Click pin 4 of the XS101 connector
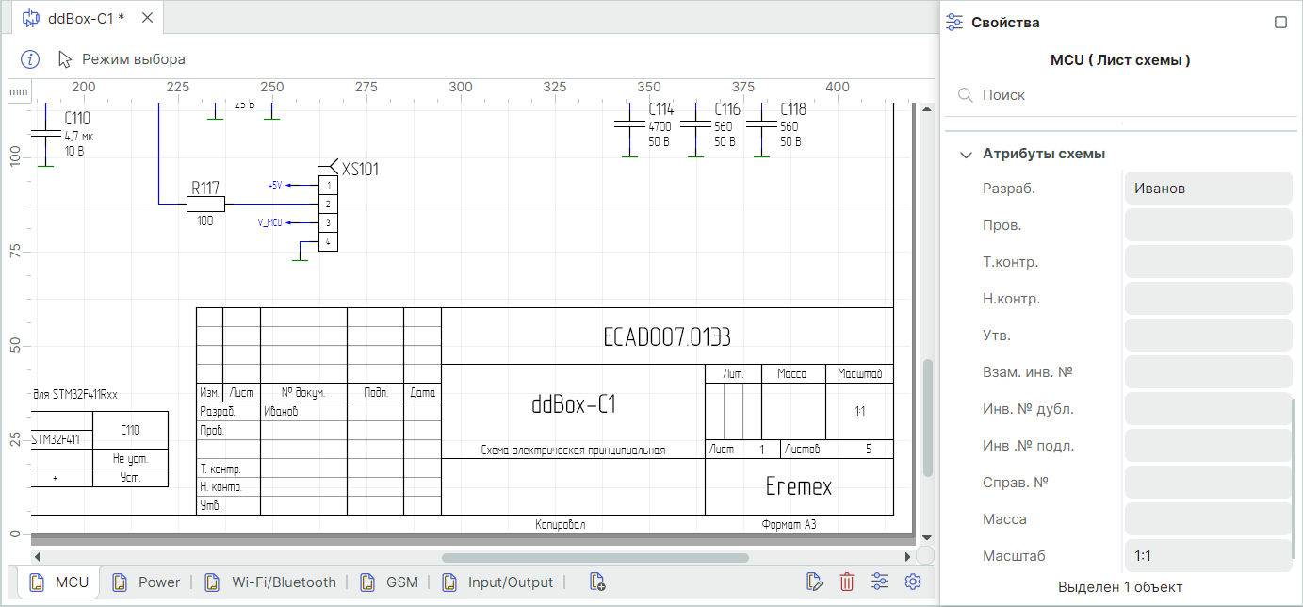1303x607 pixels. coord(328,242)
